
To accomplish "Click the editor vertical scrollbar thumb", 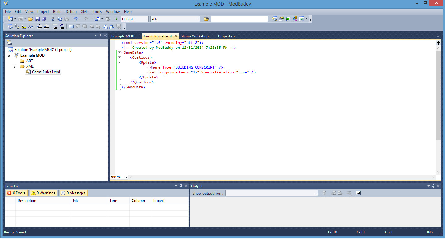I will [x=438, y=95].
